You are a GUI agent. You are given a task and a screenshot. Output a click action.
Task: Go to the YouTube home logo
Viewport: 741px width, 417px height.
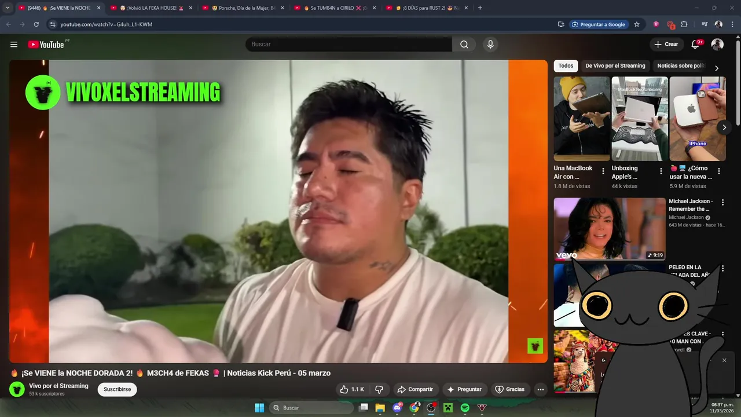pos(46,45)
